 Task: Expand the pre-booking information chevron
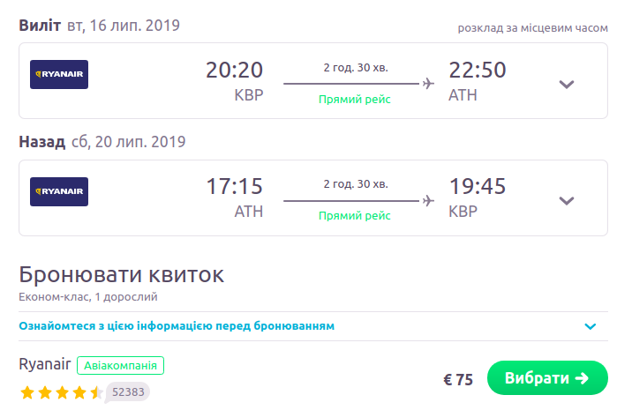click(591, 326)
